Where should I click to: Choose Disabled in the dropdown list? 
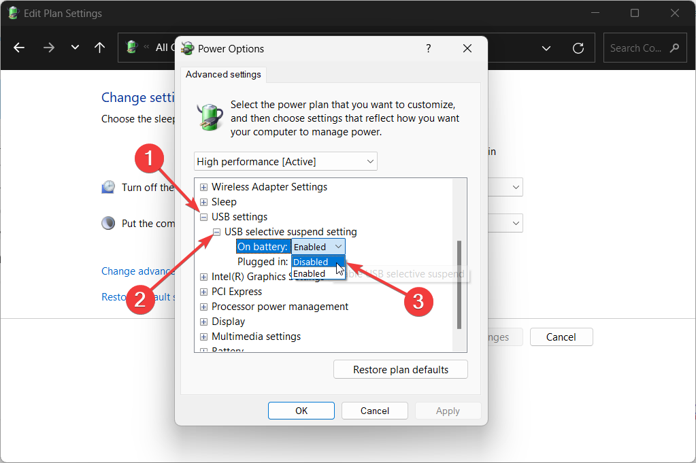[318, 262]
